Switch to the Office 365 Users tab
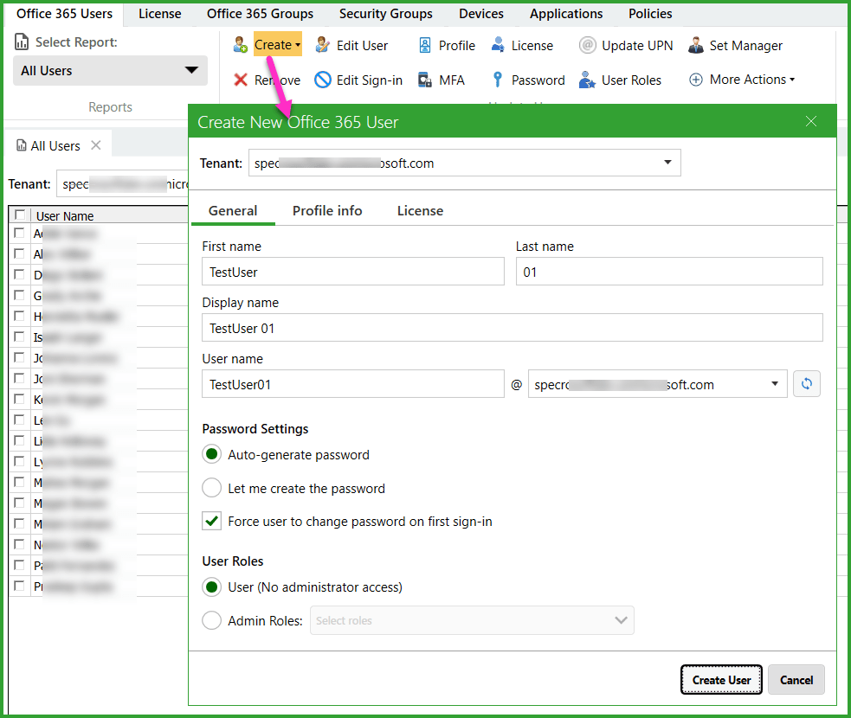The width and height of the screenshot is (851, 718). point(65,14)
